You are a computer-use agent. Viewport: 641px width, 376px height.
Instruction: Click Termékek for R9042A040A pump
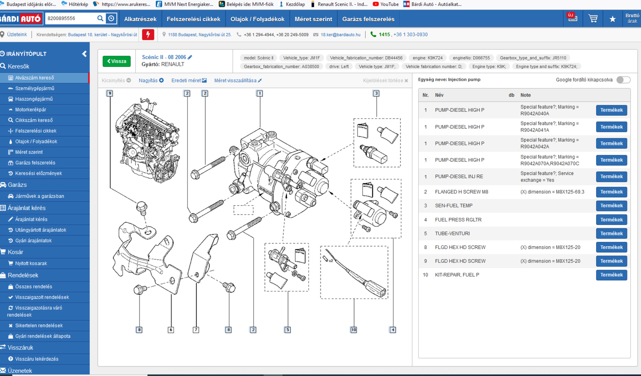611,110
